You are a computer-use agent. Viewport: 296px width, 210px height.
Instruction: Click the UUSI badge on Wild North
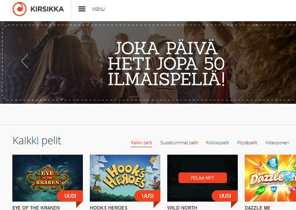(x=225, y=196)
